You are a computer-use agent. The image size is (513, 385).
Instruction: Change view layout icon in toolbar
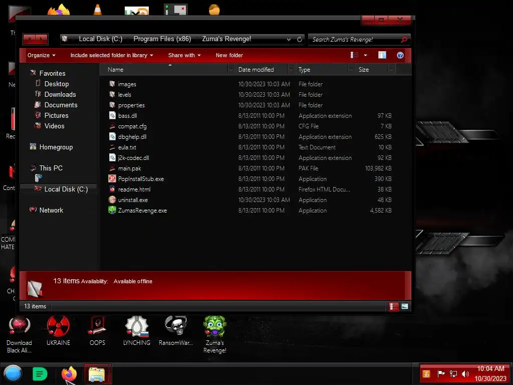(x=354, y=55)
